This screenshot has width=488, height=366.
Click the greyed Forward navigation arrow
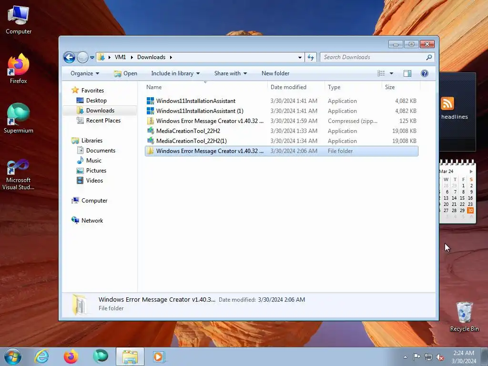[82, 57]
